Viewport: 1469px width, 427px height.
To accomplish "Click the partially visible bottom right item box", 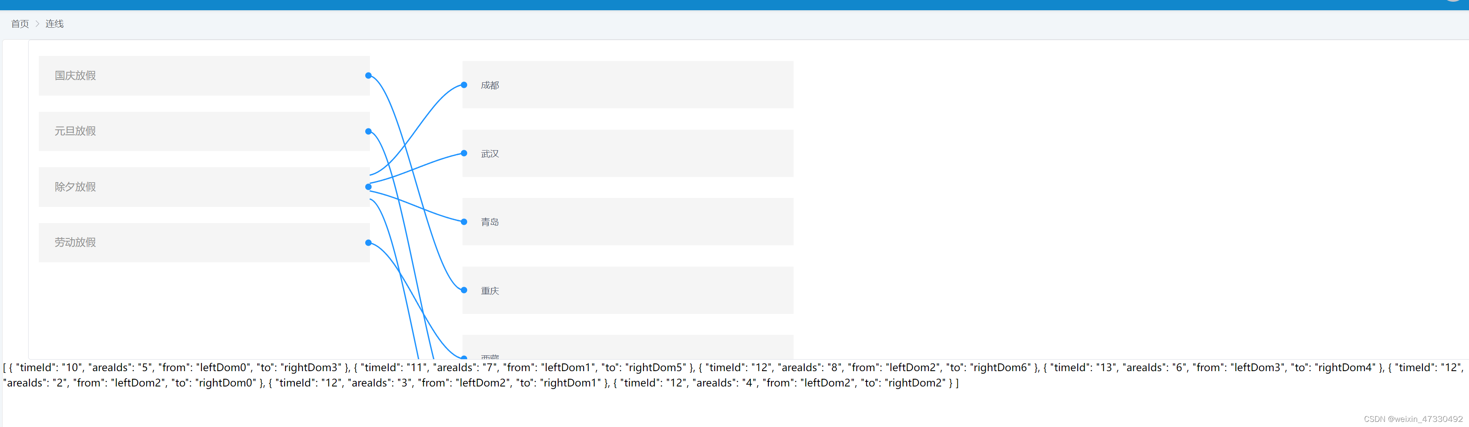I will 628,347.
